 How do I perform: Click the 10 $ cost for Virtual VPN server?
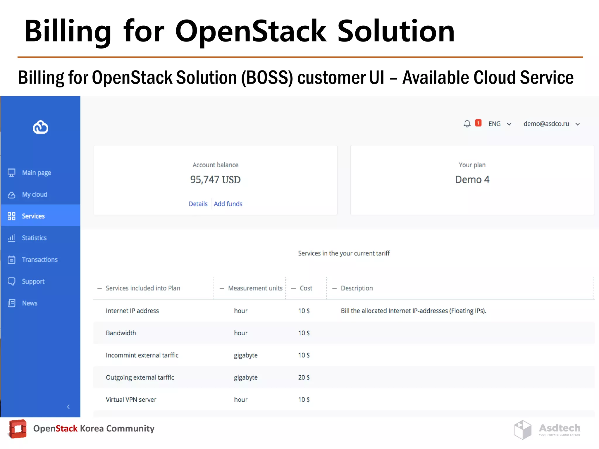(x=304, y=400)
